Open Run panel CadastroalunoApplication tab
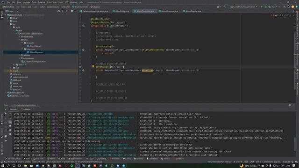The height and width of the screenshot is (168, 299). 24,105
